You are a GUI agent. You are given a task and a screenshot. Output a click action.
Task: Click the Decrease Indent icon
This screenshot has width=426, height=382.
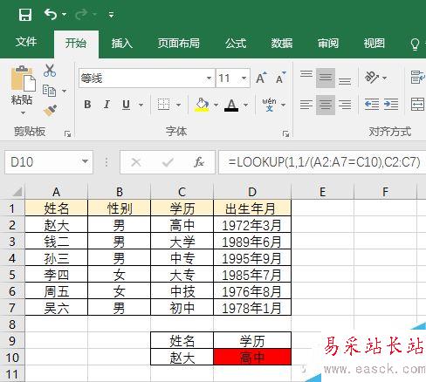[372, 104]
